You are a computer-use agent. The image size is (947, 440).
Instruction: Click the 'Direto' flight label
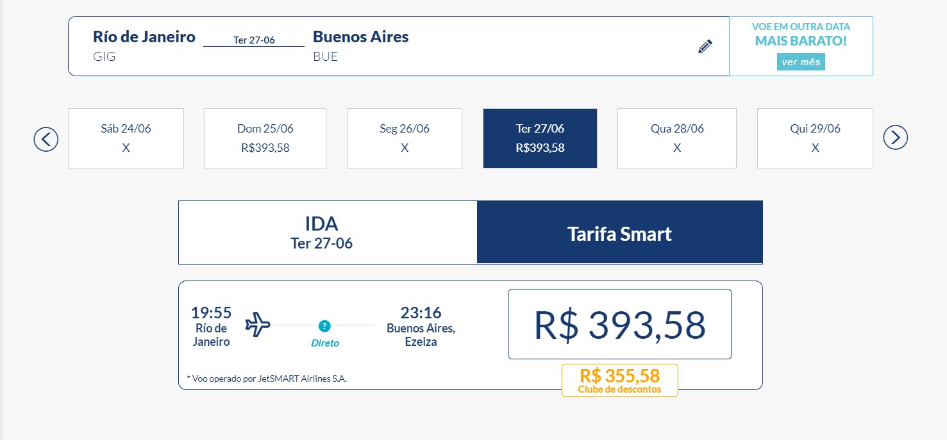(325, 343)
